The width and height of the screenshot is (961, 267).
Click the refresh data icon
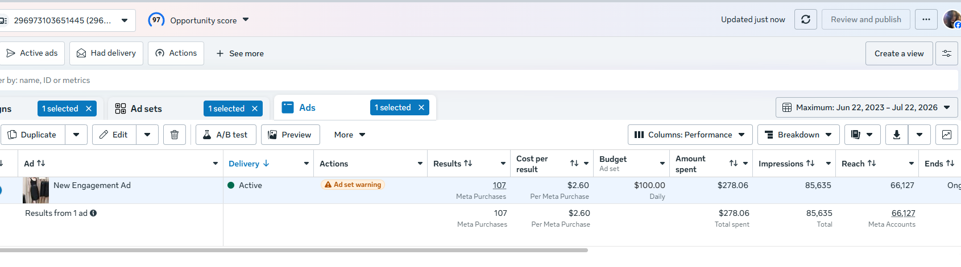pos(806,19)
